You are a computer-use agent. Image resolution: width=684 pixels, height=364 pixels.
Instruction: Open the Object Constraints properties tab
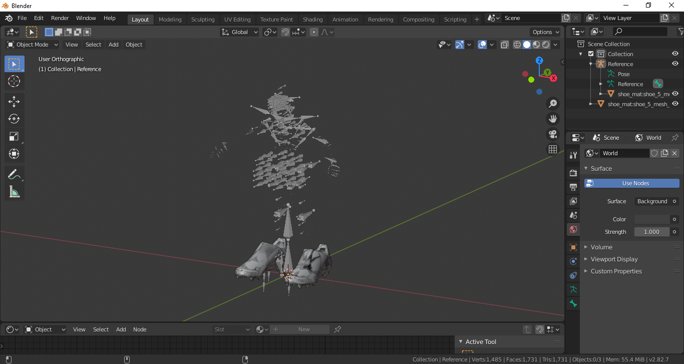[573, 275]
